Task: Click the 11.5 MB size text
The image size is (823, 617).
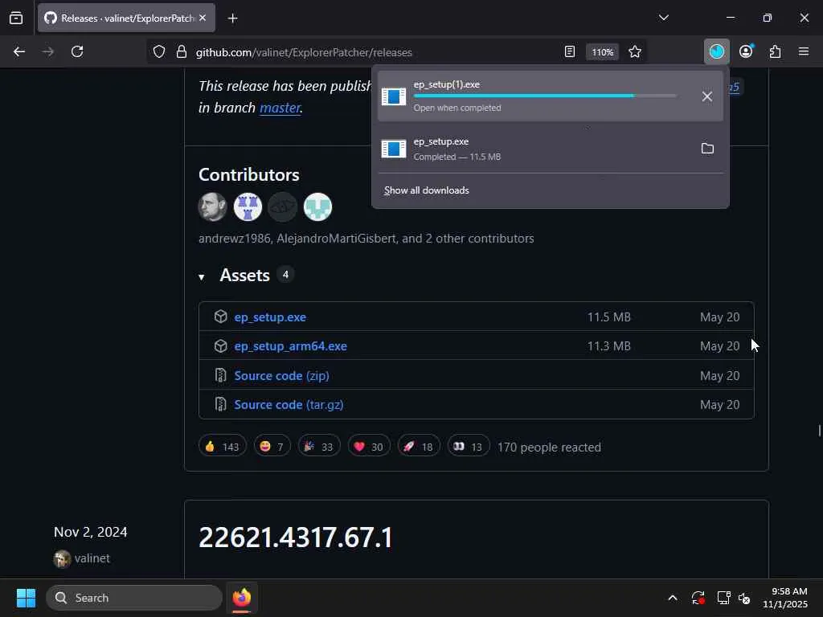Action: 609,317
